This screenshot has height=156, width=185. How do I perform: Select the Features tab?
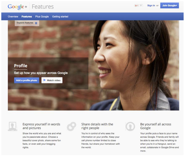click(27, 16)
